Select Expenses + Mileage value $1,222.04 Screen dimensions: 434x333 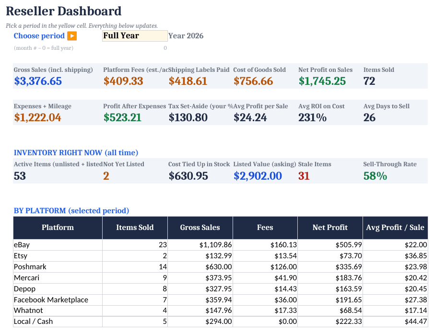point(37,117)
